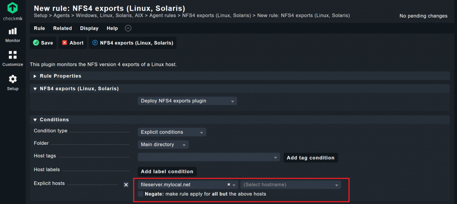457x204 pixels.
Task: Open the Monitor sidebar menu
Action: coord(12,35)
